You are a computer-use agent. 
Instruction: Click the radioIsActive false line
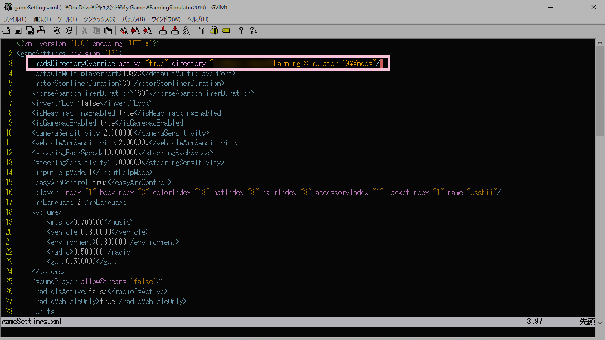click(x=100, y=291)
